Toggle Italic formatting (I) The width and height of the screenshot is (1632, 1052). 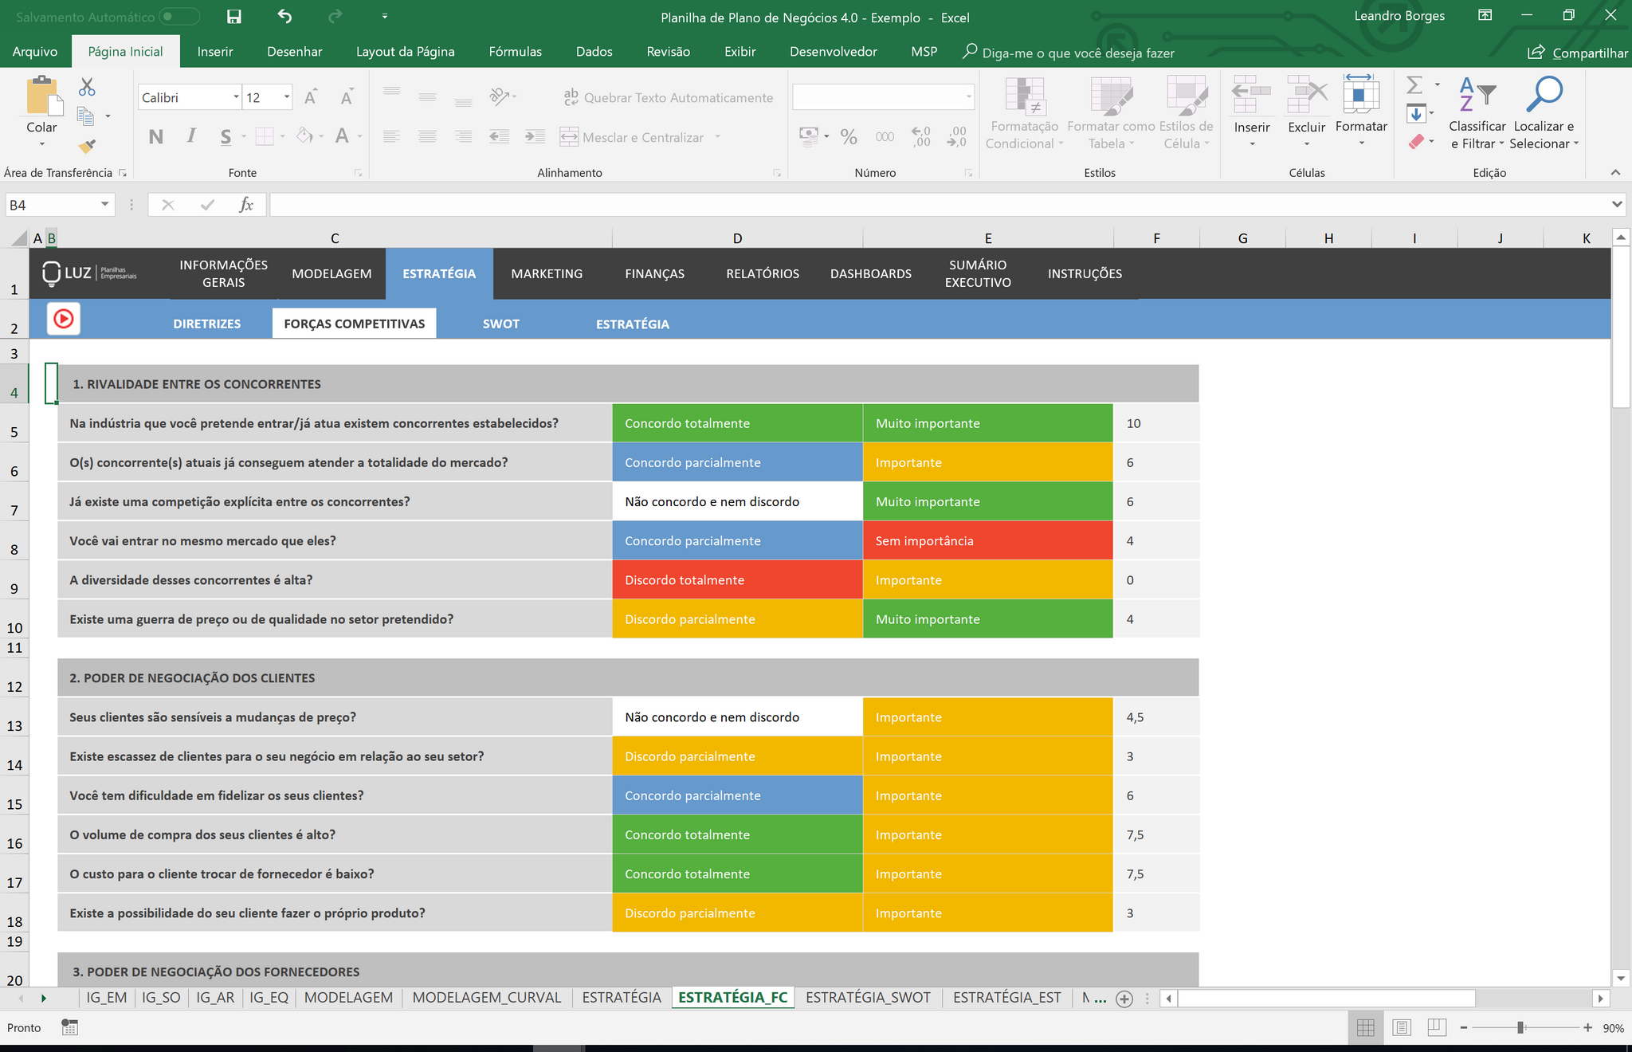pyautogui.click(x=191, y=136)
